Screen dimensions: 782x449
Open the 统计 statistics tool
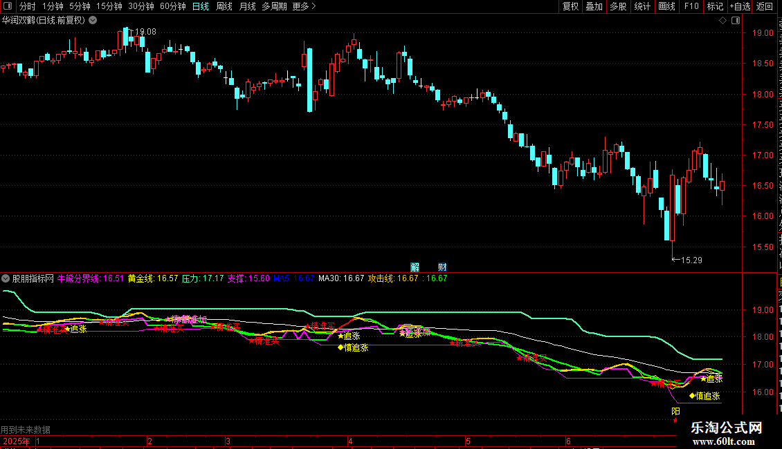(x=642, y=6)
